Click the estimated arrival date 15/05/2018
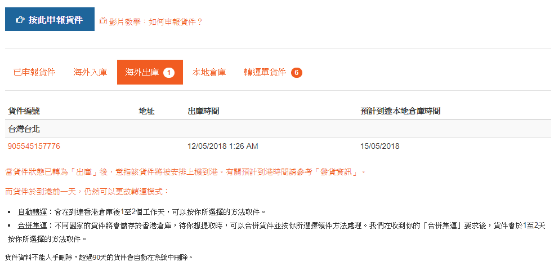 [x=379, y=147]
